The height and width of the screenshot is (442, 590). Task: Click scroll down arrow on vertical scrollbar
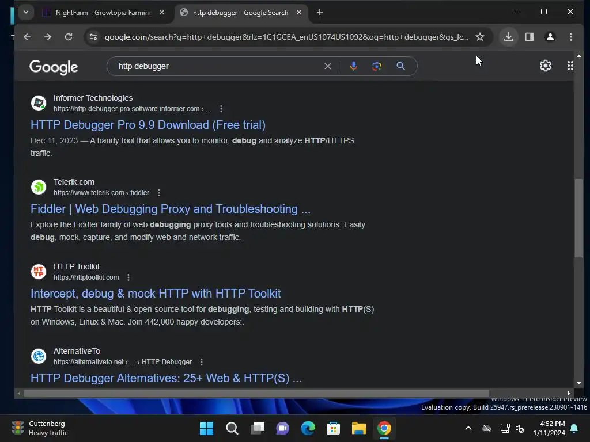pos(578,383)
